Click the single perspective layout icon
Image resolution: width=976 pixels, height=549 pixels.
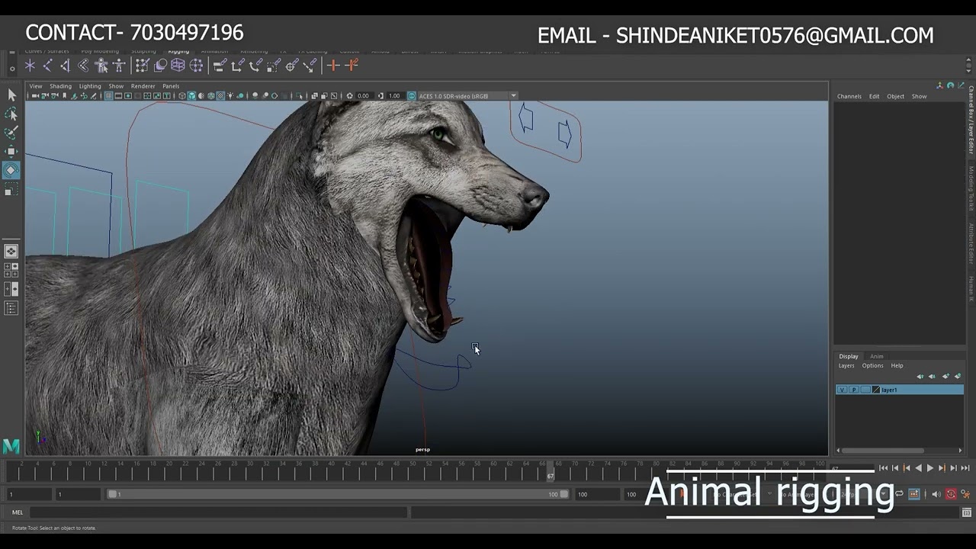pos(11,251)
